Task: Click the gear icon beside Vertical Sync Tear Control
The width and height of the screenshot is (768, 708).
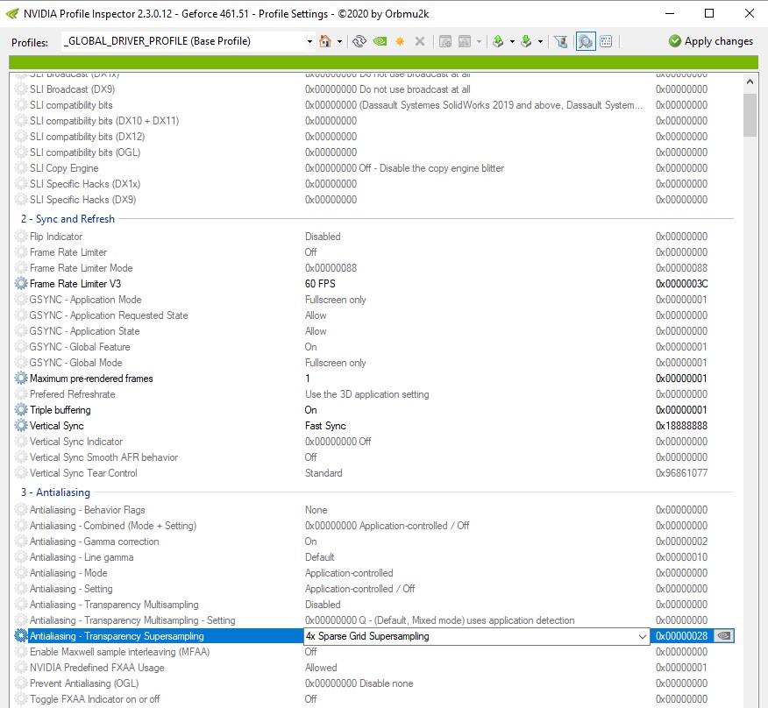Action: point(21,473)
